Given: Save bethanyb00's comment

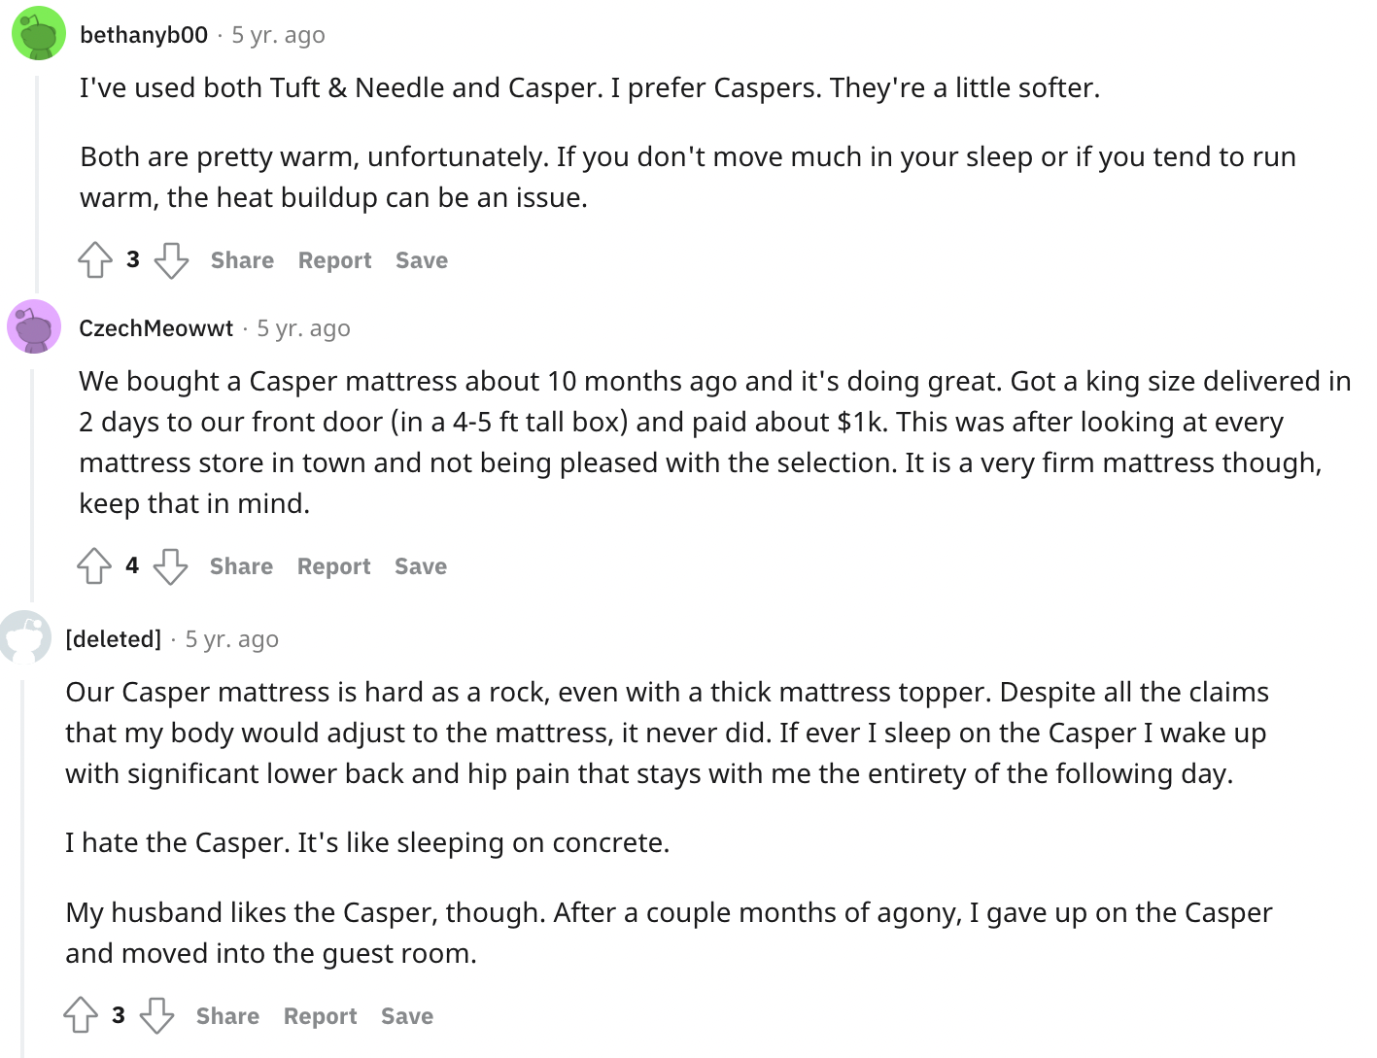Looking at the screenshot, I should click(x=422, y=260).
